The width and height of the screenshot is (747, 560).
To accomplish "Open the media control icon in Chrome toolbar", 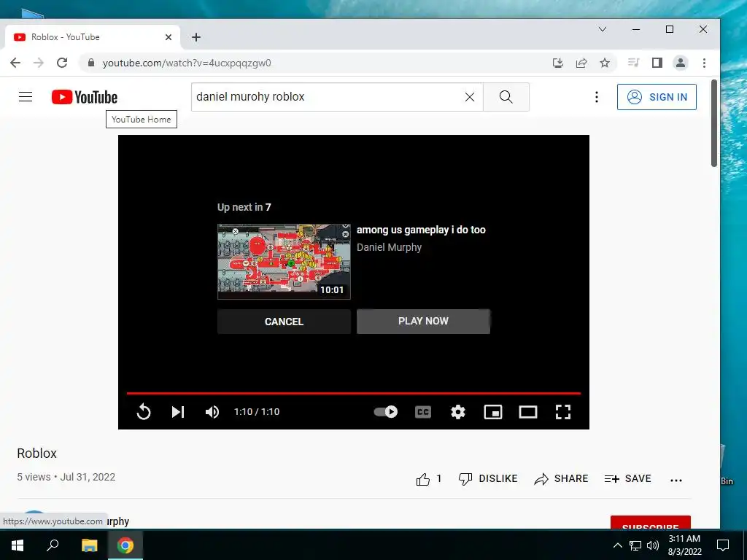I will (634, 63).
